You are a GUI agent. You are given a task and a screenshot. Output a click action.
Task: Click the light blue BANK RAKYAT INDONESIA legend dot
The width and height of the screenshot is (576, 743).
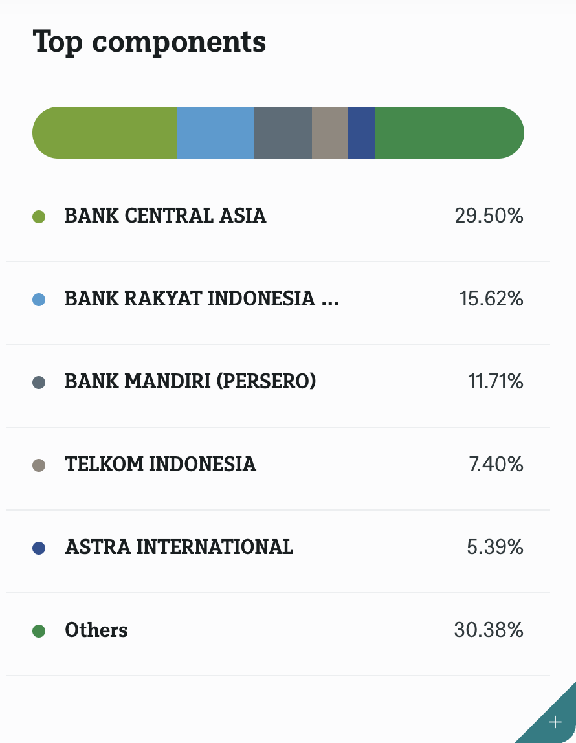[39, 299]
